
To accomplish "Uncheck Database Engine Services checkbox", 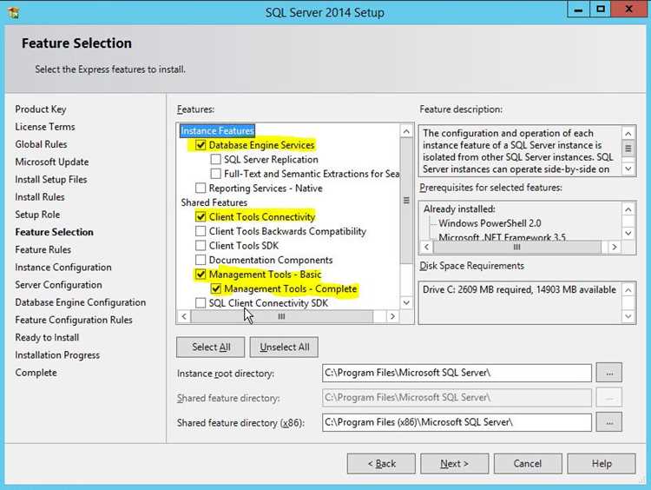I will click(201, 145).
